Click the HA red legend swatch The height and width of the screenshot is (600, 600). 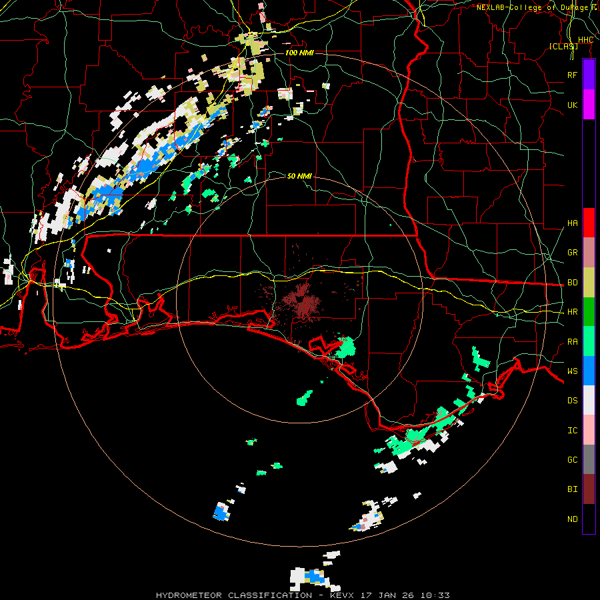pos(589,223)
